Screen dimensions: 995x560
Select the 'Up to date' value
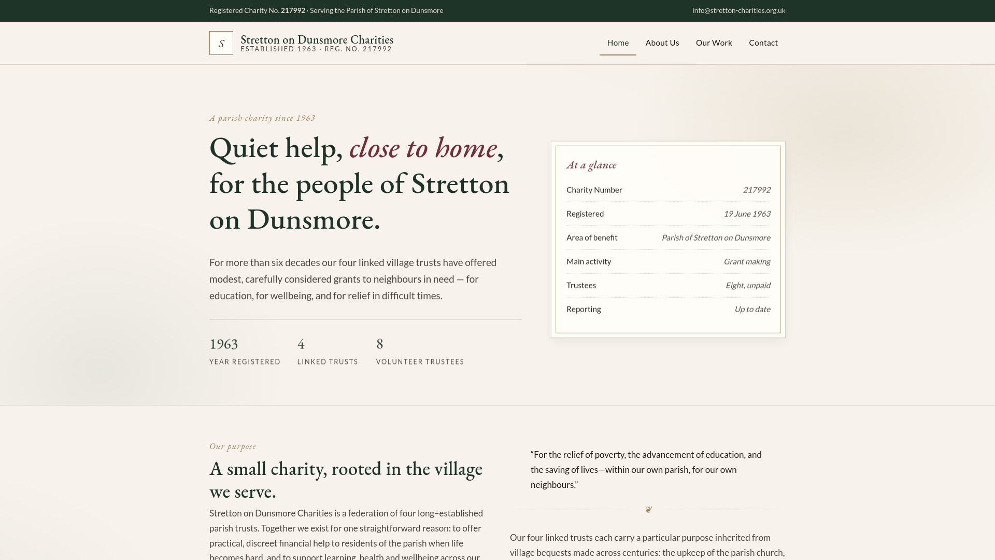pyautogui.click(x=752, y=309)
